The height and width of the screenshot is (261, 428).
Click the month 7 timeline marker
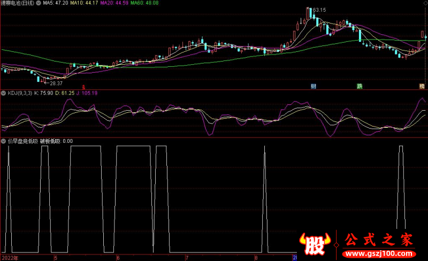187,257
